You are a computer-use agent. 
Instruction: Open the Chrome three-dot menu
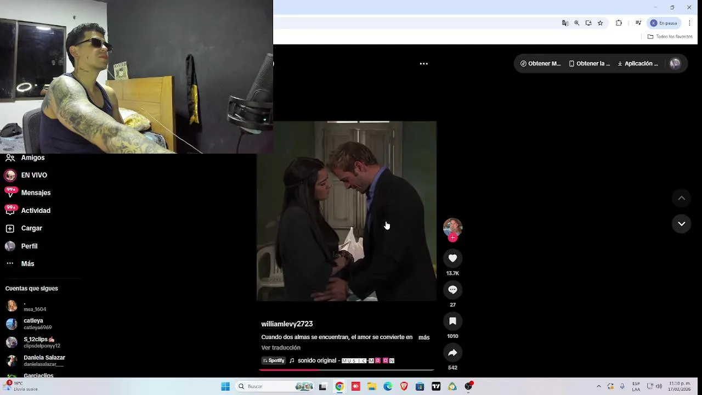click(689, 23)
